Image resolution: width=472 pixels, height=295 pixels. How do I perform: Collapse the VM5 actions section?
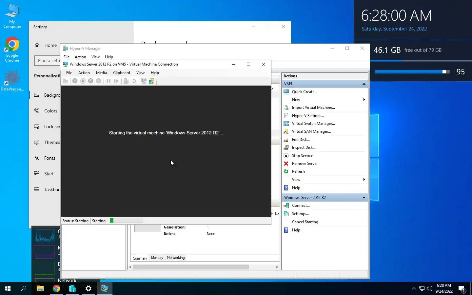(x=364, y=84)
